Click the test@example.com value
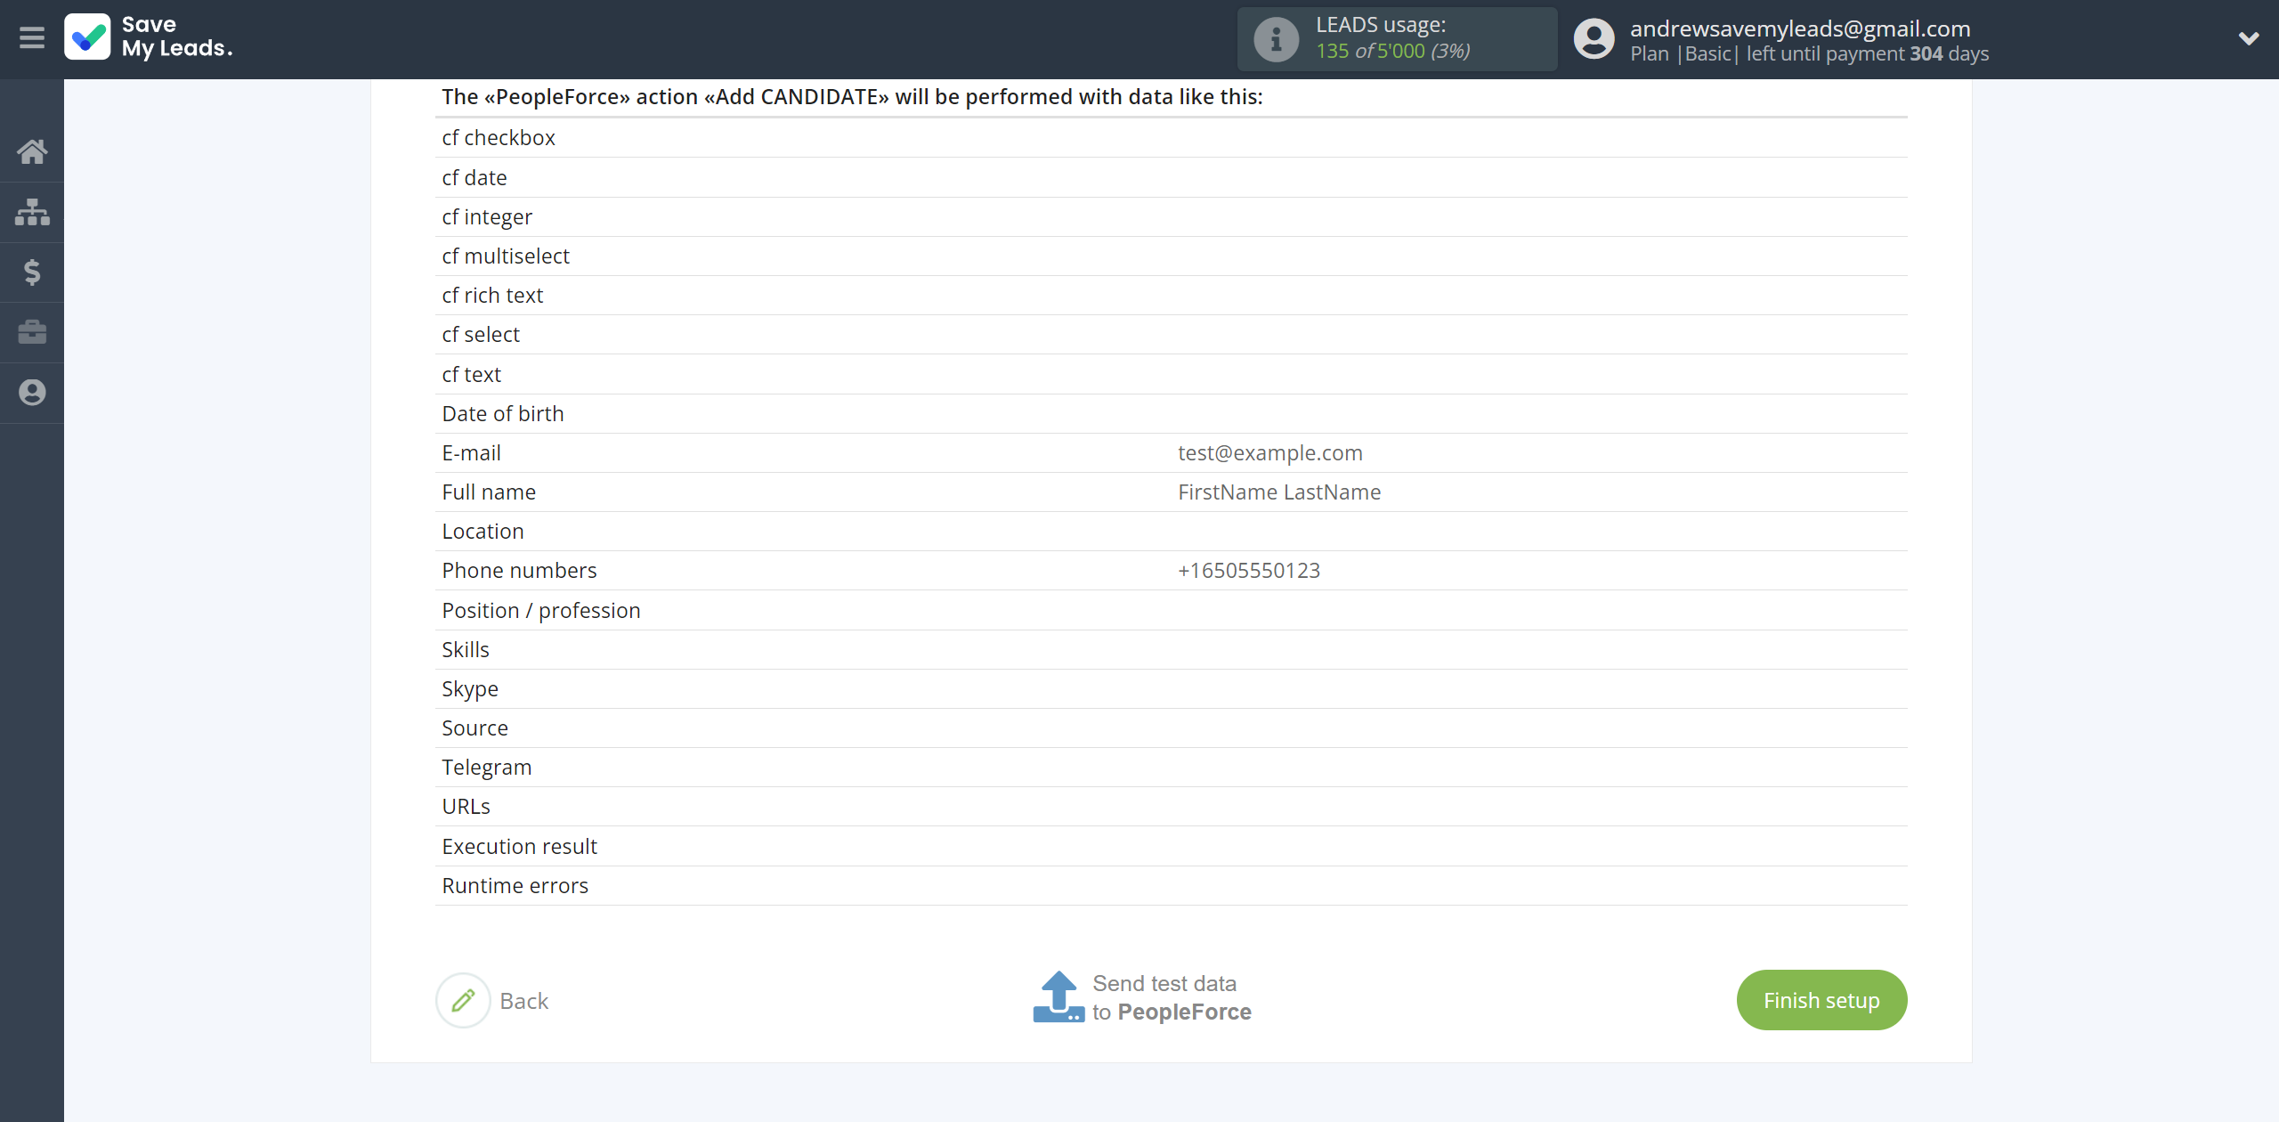This screenshot has height=1122, width=2279. [1269, 452]
